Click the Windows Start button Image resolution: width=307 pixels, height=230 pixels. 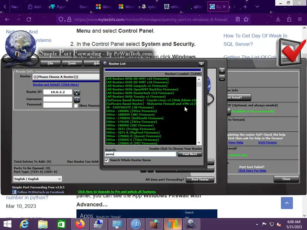(7, 224)
